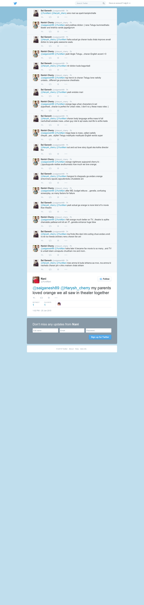Open more options on 'yeah enduko mari' tweet
Screen dimensions: 144x605
[66, 96]
